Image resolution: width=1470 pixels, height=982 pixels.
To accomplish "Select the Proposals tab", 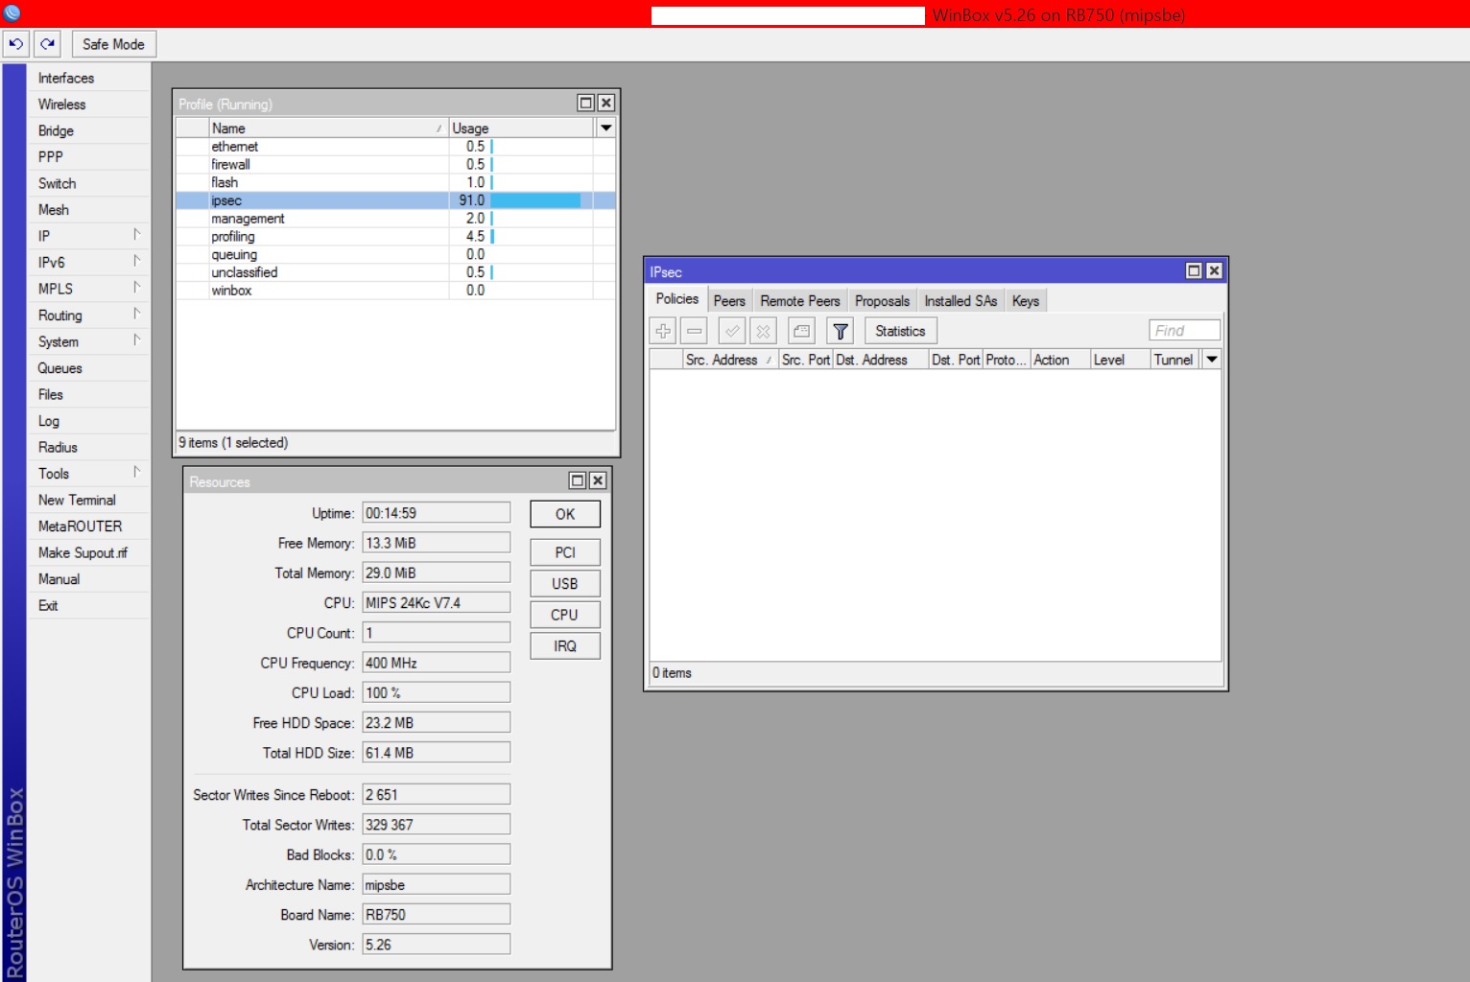I will pyautogui.click(x=882, y=301).
